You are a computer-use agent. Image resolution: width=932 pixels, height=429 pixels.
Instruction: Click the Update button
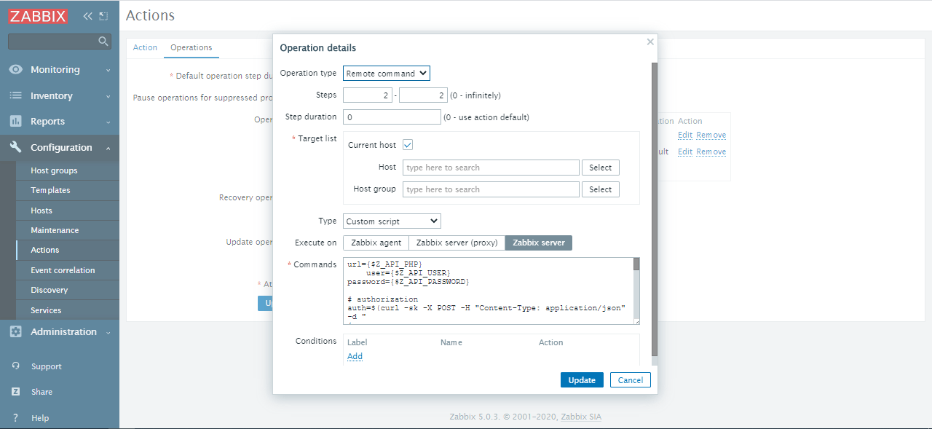582,379
